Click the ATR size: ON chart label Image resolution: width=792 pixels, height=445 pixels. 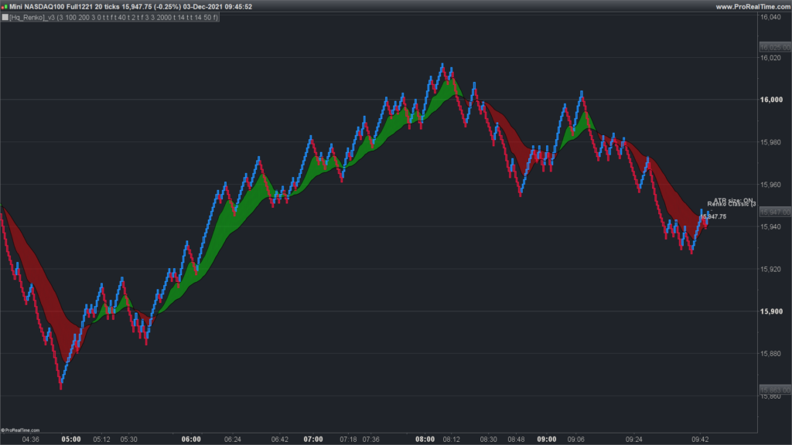pyautogui.click(x=733, y=200)
